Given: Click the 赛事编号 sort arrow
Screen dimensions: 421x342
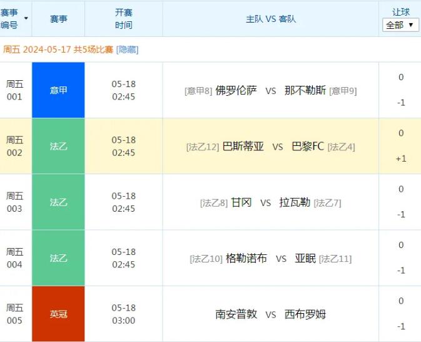Looking at the screenshot, I should (26, 19).
